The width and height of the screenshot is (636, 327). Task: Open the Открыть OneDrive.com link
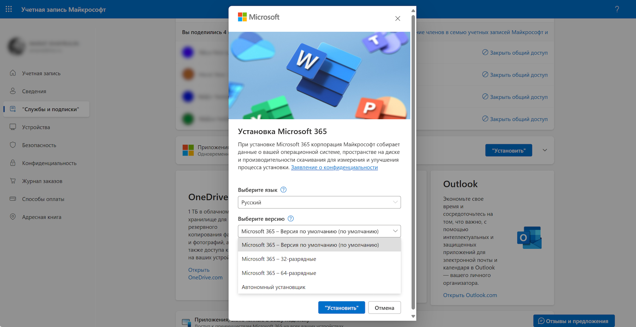(x=205, y=274)
